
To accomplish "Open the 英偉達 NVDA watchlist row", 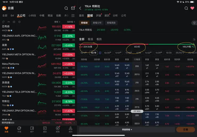I will click(x=38, y=84).
